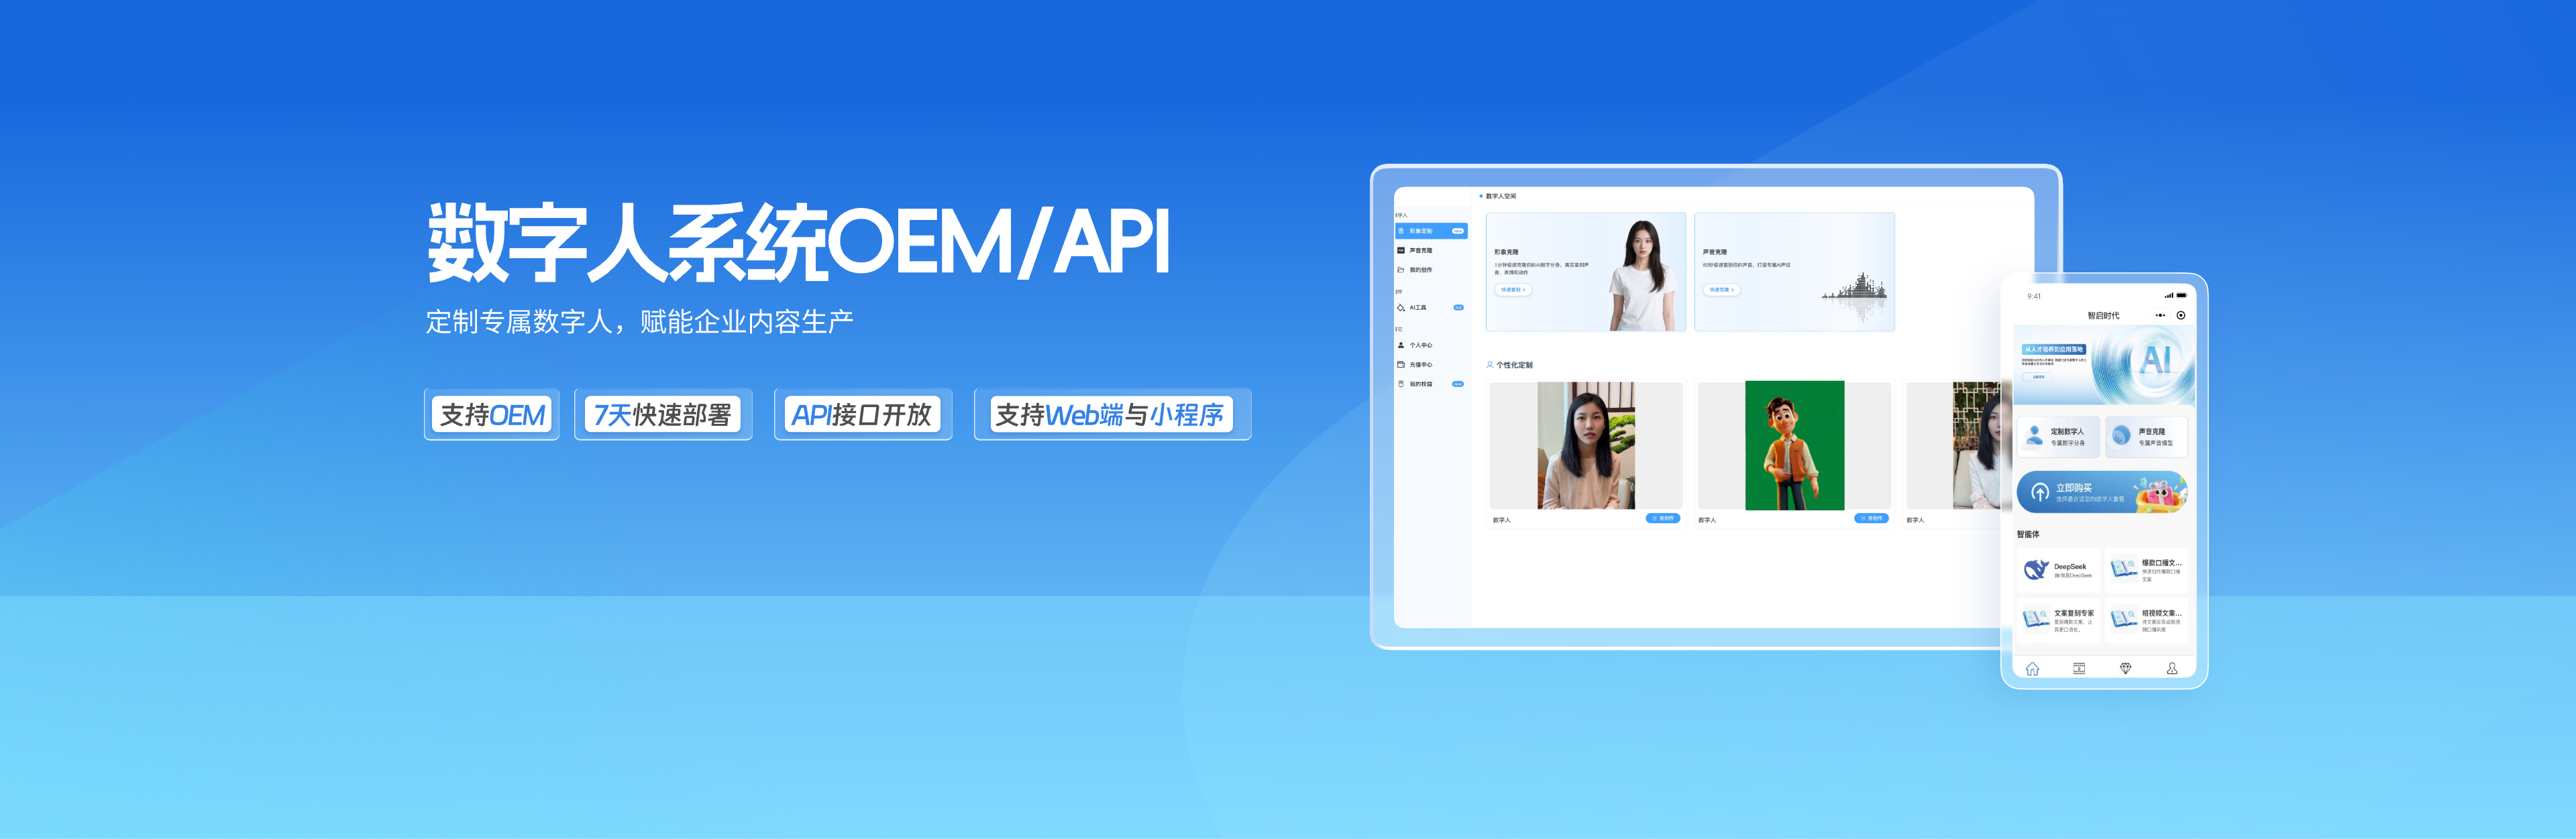The width and height of the screenshot is (2576, 839).
Task: Open the 短视频文案 agent card
Action: (2146, 620)
